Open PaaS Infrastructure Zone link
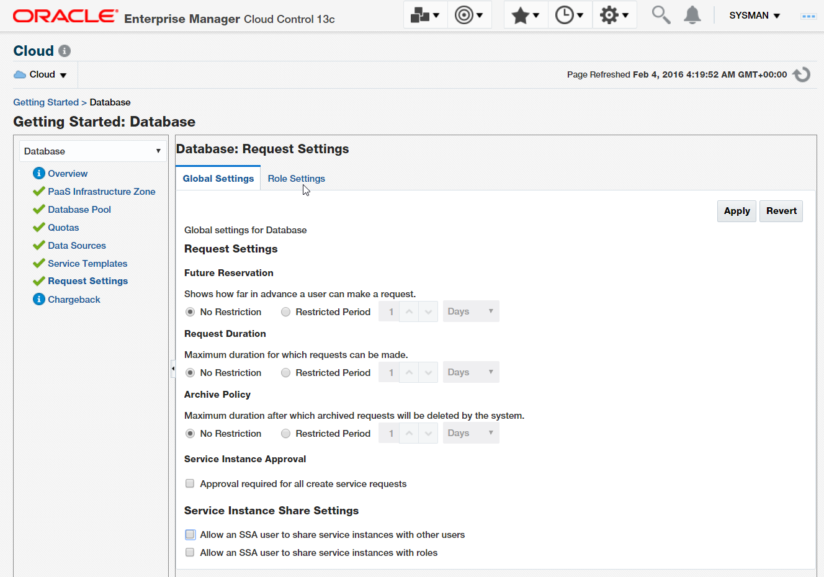Viewport: 824px width, 577px height. click(102, 191)
